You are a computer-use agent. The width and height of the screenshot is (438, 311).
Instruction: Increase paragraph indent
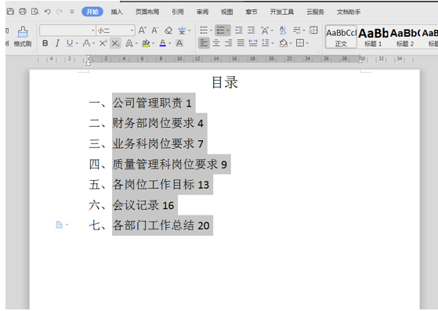pos(251,30)
